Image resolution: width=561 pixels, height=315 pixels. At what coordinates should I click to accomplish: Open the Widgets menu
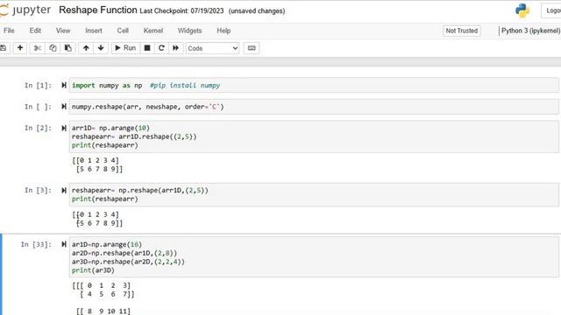coord(189,31)
